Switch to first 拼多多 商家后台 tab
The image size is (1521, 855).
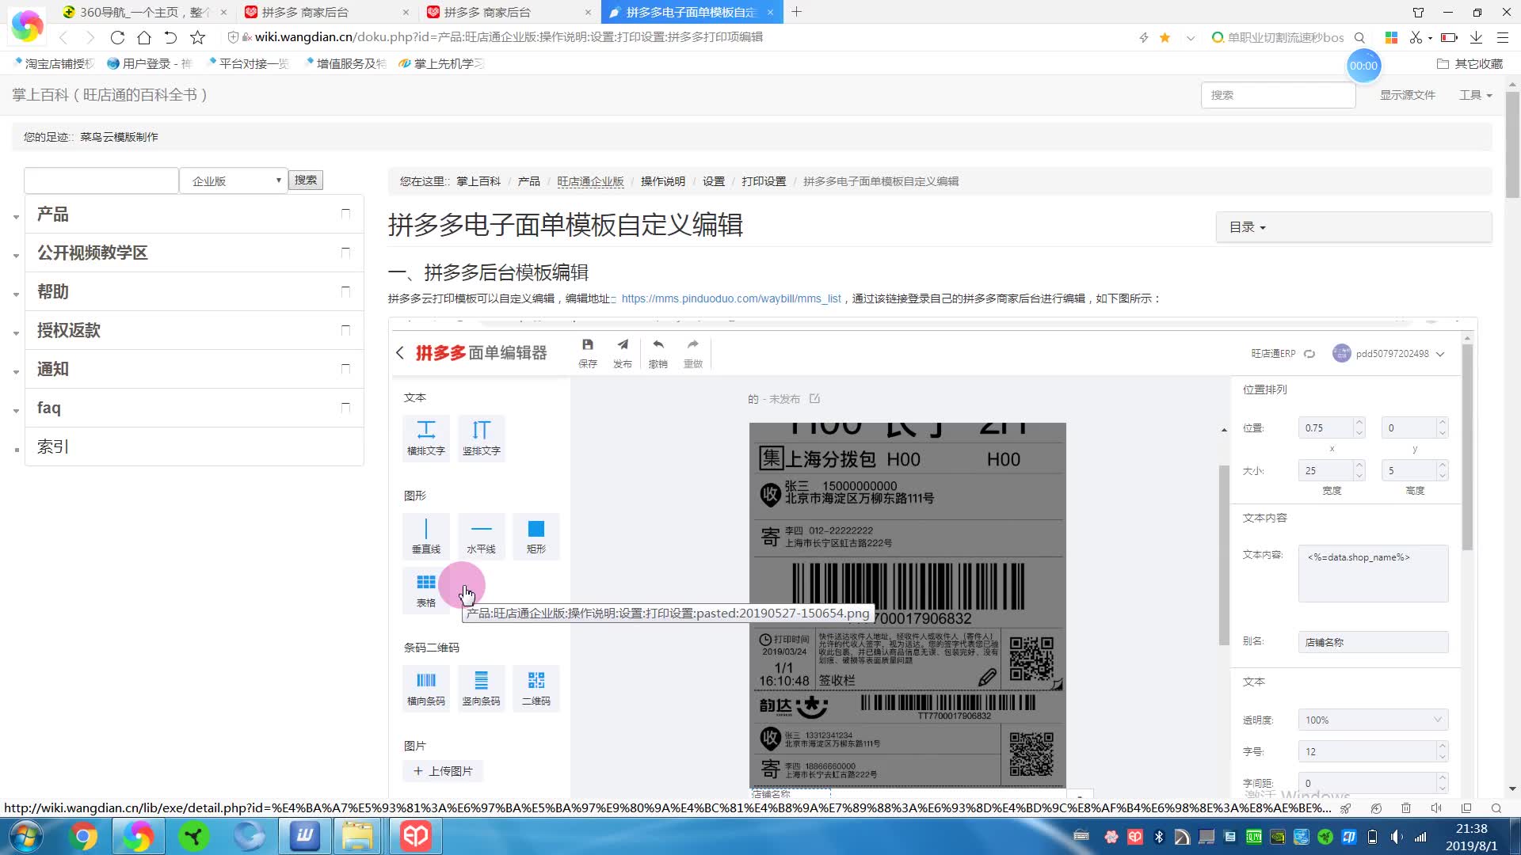[x=326, y=12]
